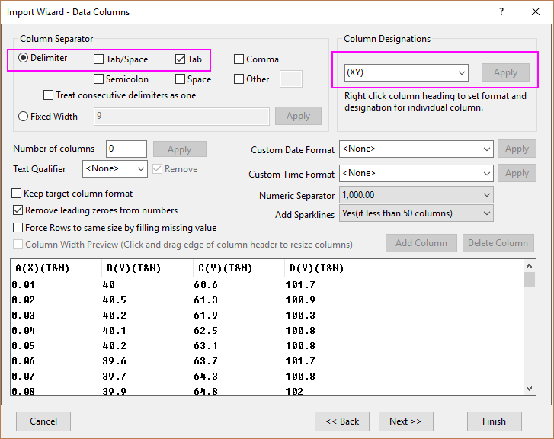
Task: Click the preview vertical scrollbar thumb
Action: tap(529, 280)
